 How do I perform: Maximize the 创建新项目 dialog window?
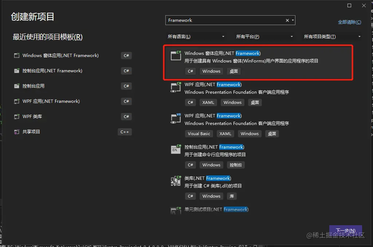(349, 5)
